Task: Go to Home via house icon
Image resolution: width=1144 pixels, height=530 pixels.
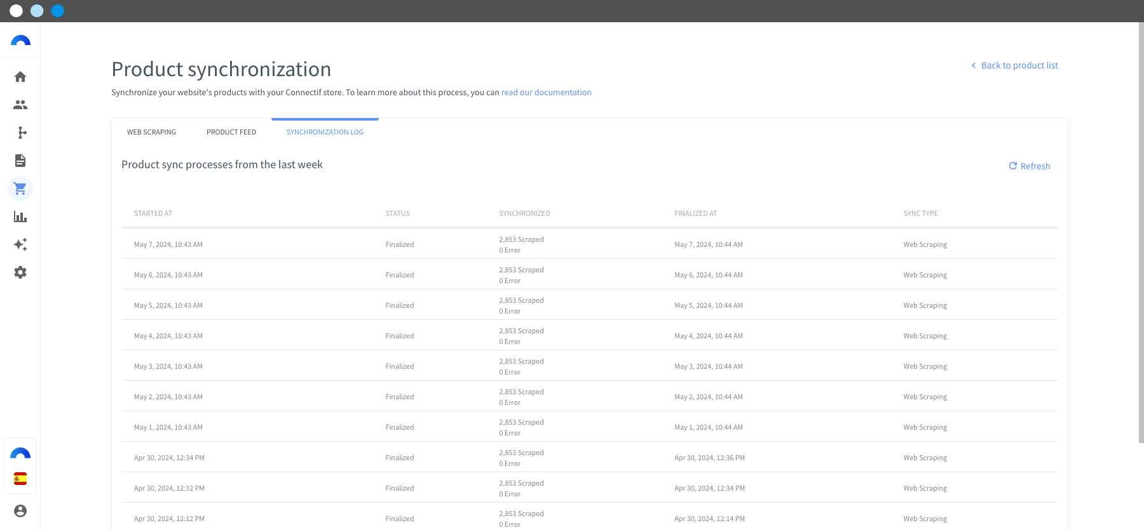Action: [20, 77]
